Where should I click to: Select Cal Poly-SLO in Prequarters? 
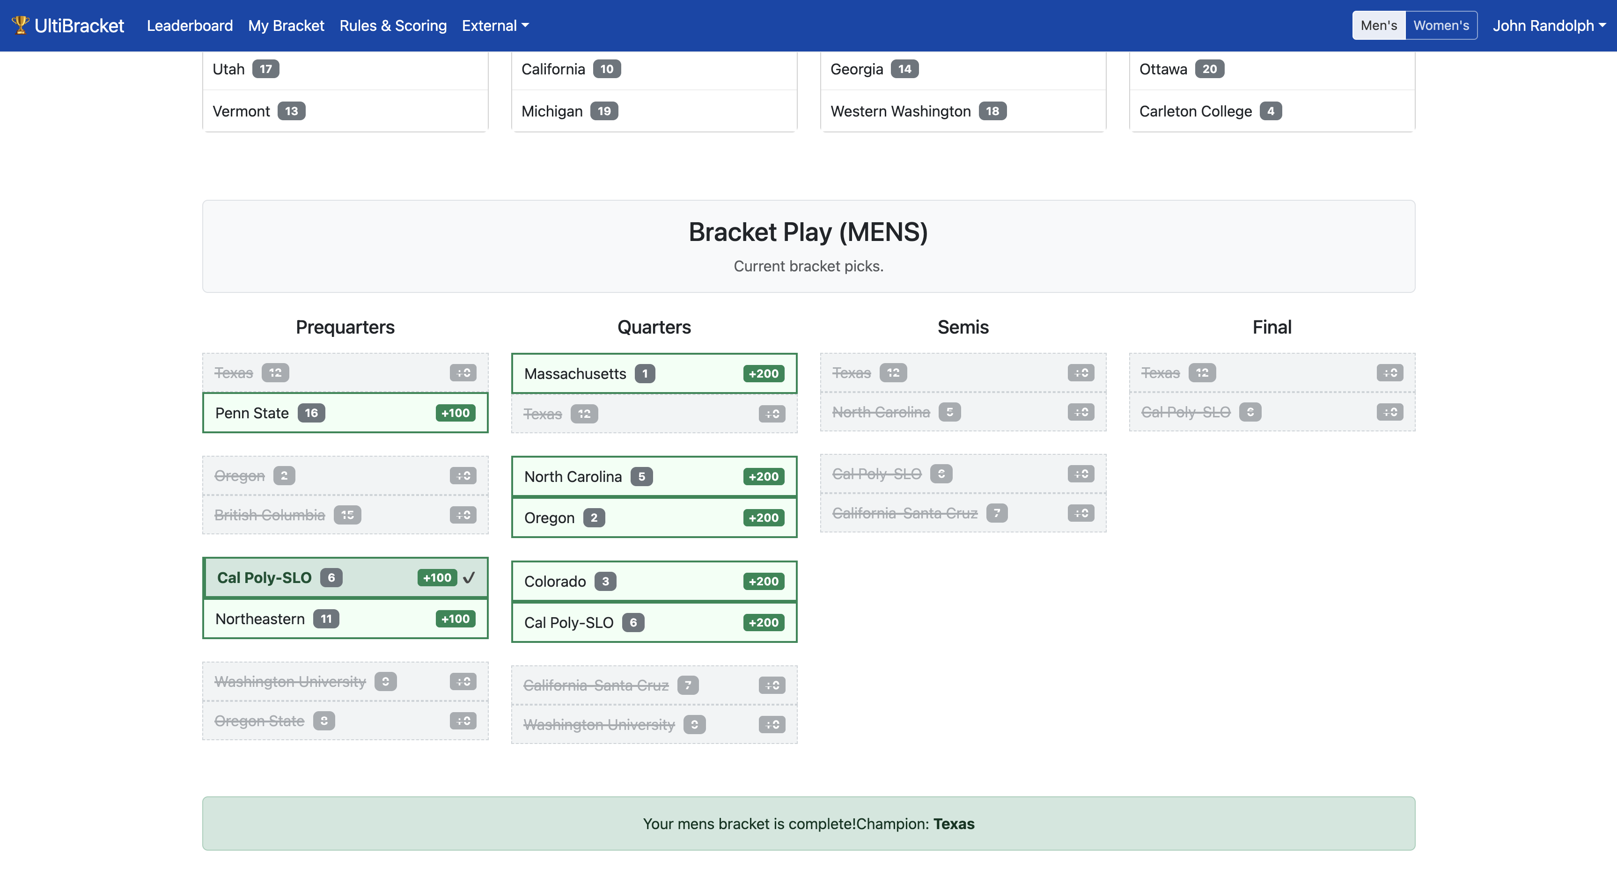click(345, 578)
